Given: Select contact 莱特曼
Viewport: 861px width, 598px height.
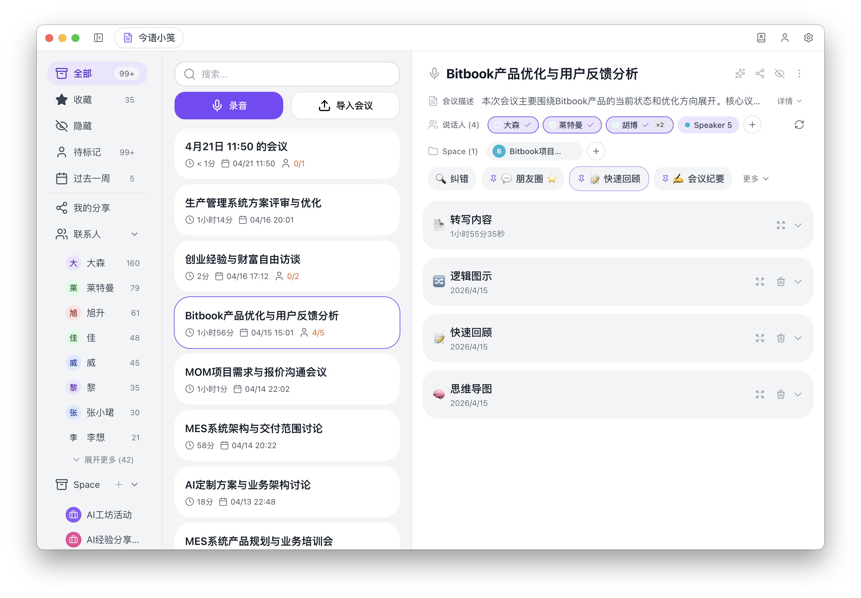Looking at the screenshot, I should pyautogui.click(x=103, y=288).
